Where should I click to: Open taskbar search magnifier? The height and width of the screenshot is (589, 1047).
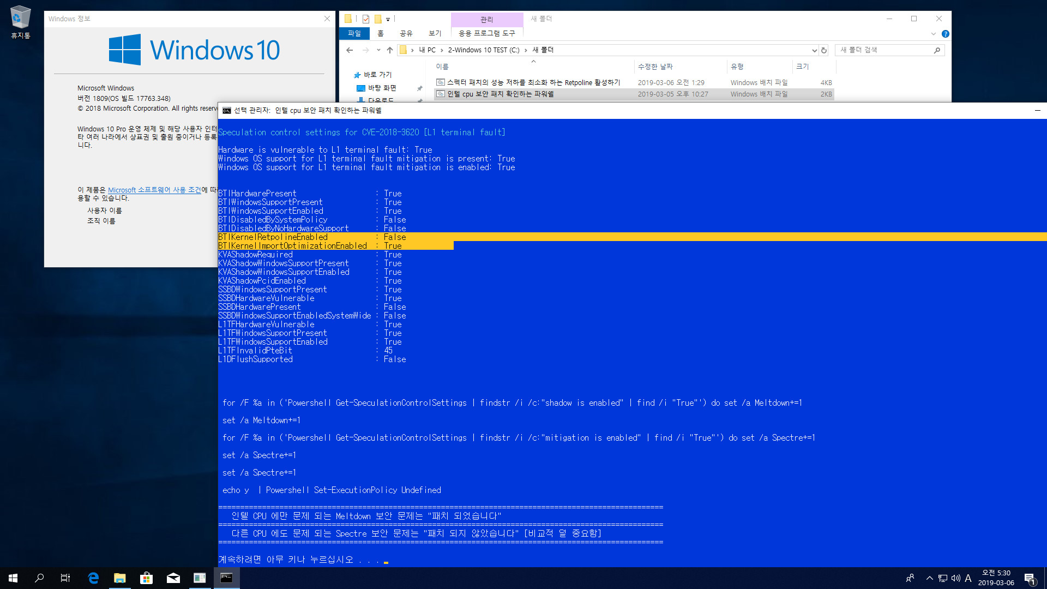coord(39,578)
